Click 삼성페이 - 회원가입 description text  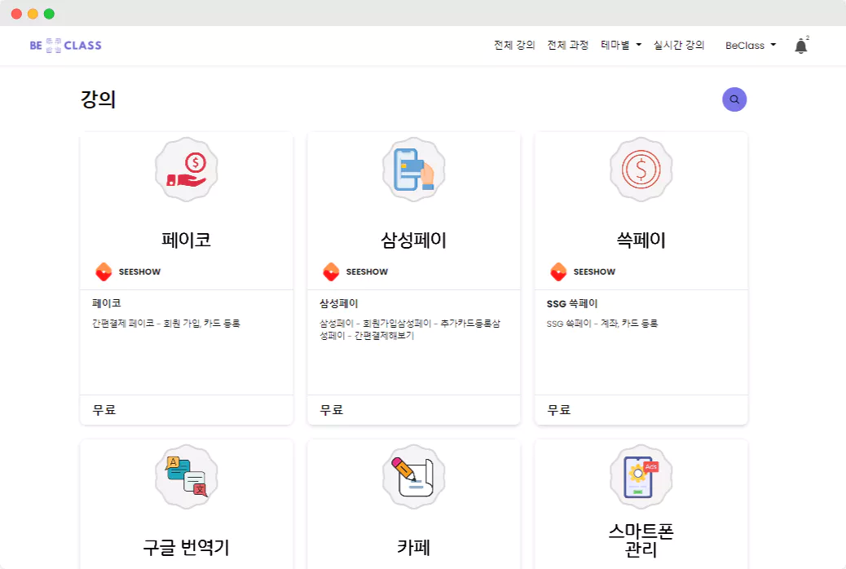[x=410, y=329]
